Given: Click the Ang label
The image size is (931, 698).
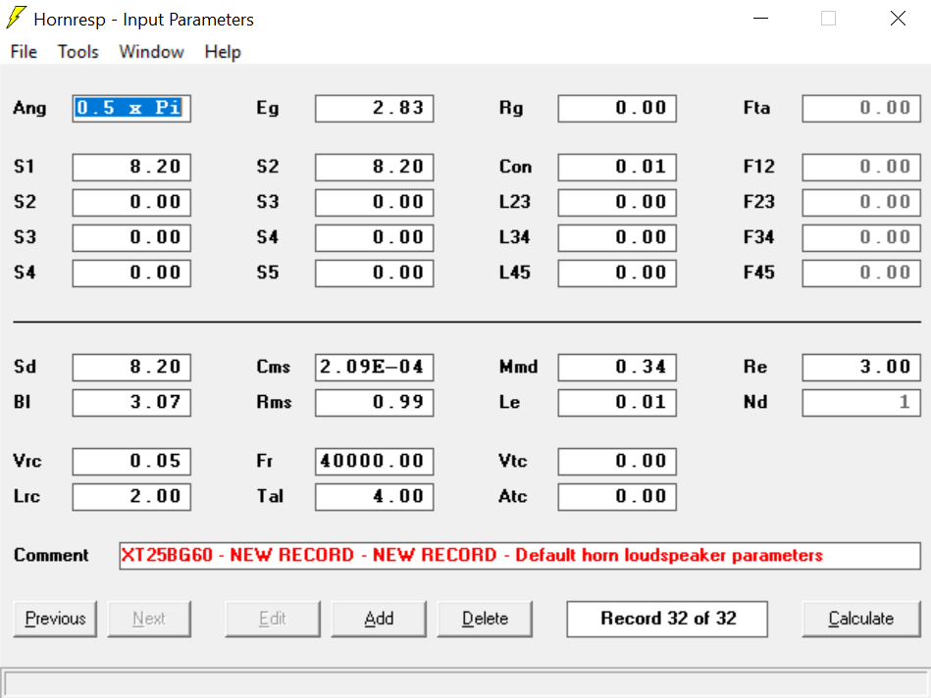Looking at the screenshot, I should (x=29, y=108).
